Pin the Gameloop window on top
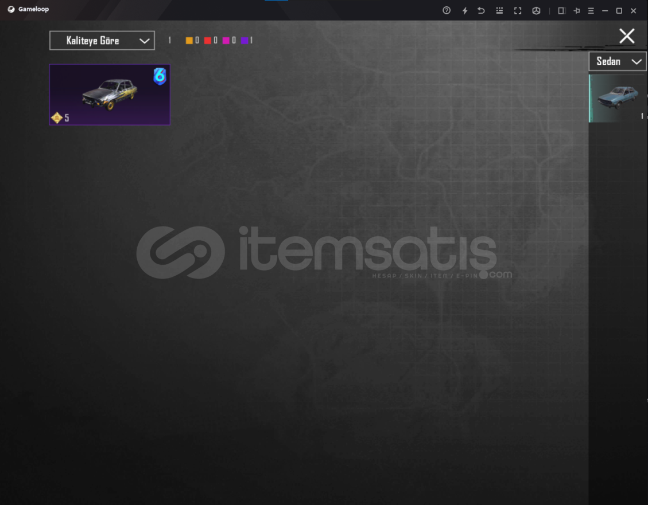 point(576,11)
